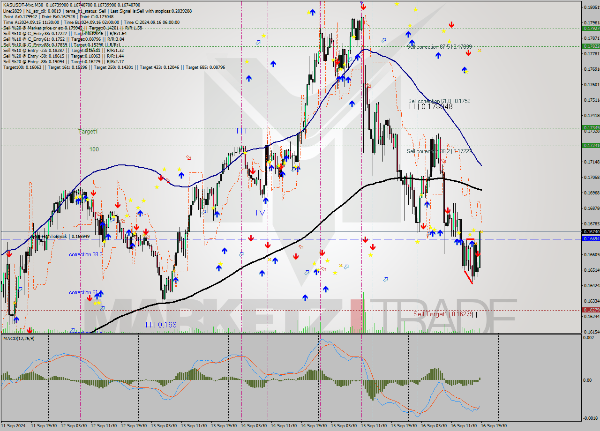600x431 pixels.
Task: Click the 'Sell %20 @ Entry -88: 0.19094' line
Action: 63,62
